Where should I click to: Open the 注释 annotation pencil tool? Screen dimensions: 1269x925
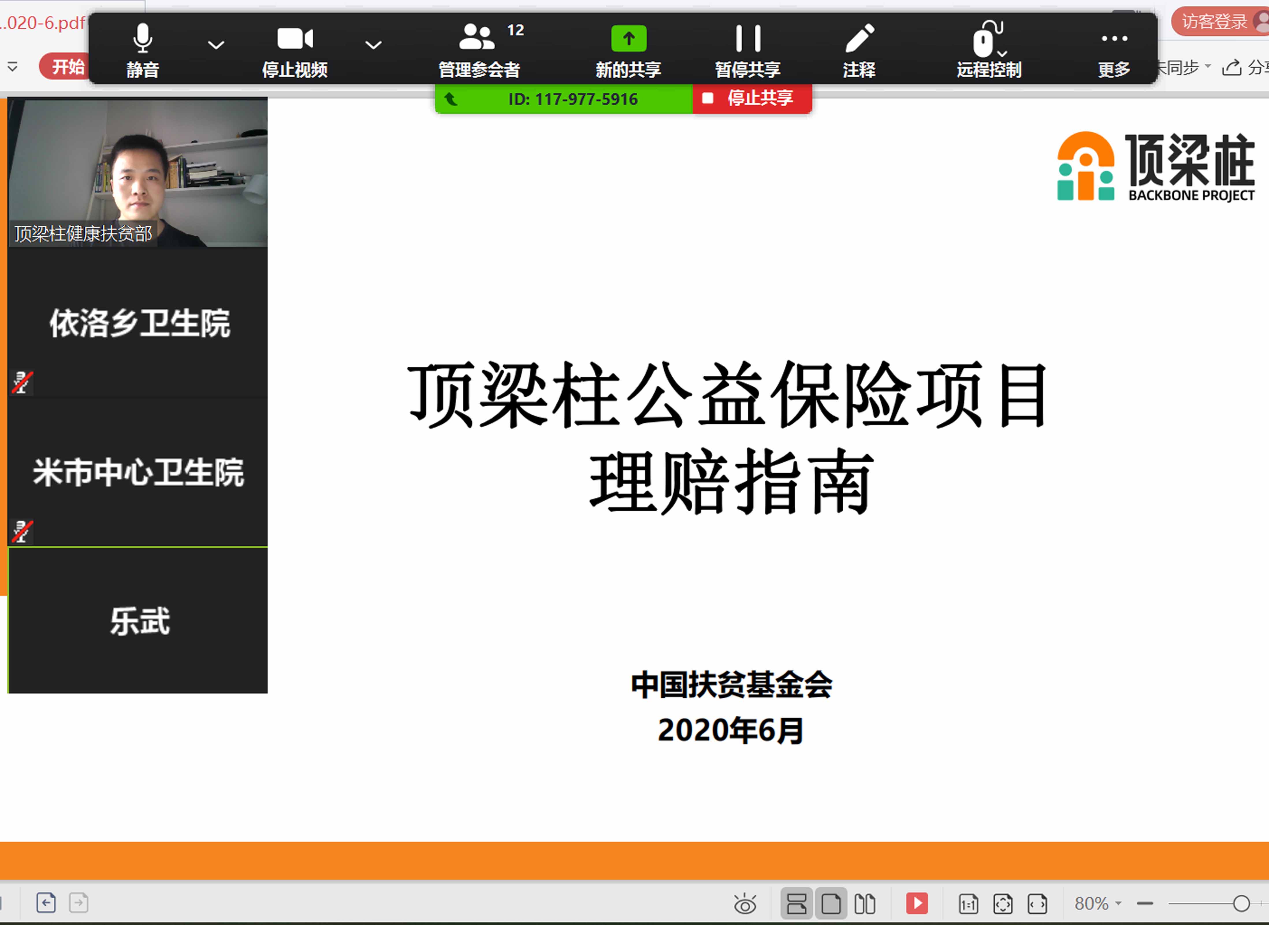point(860,50)
